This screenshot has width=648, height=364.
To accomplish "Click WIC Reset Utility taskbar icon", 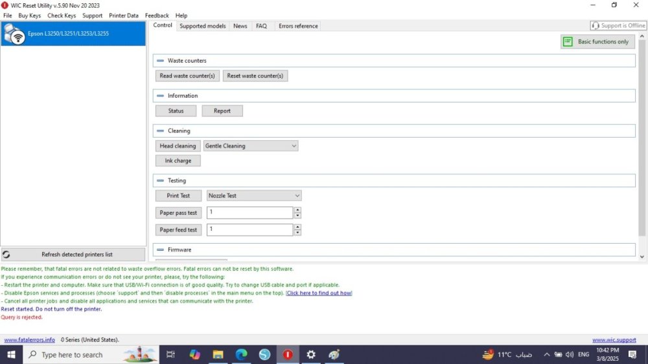I will [288, 354].
